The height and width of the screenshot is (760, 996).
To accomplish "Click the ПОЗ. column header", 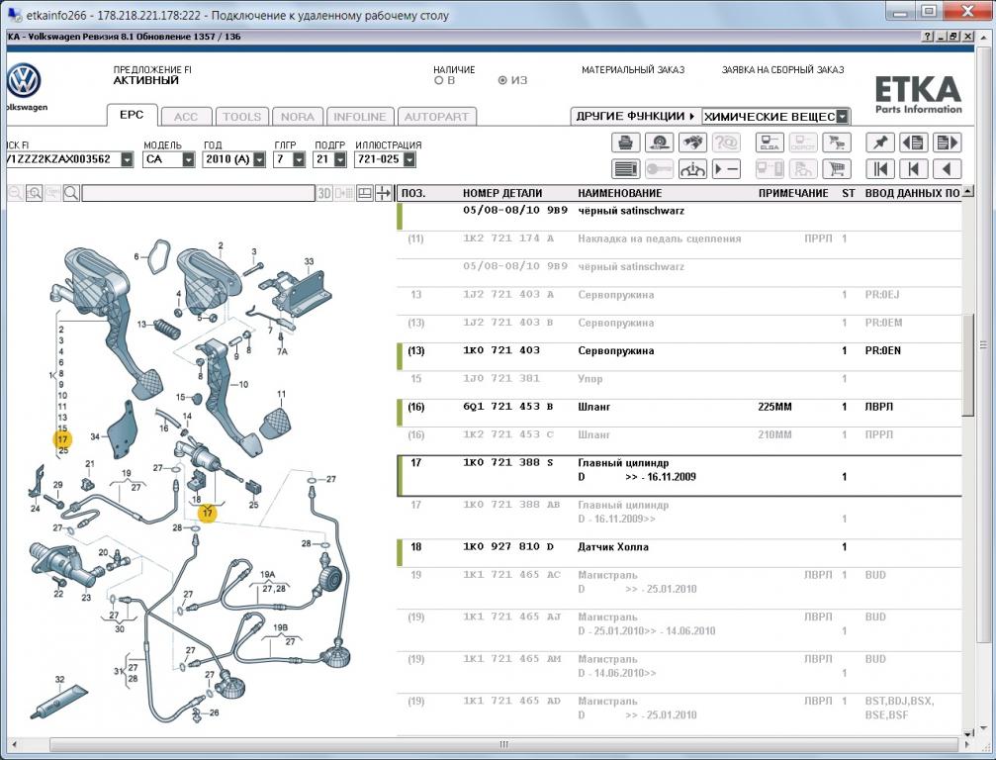I will click(413, 193).
